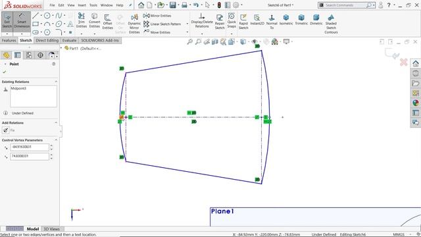The image size is (421, 237).
Task: Switch to the Features tab
Action: pos(9,40)
